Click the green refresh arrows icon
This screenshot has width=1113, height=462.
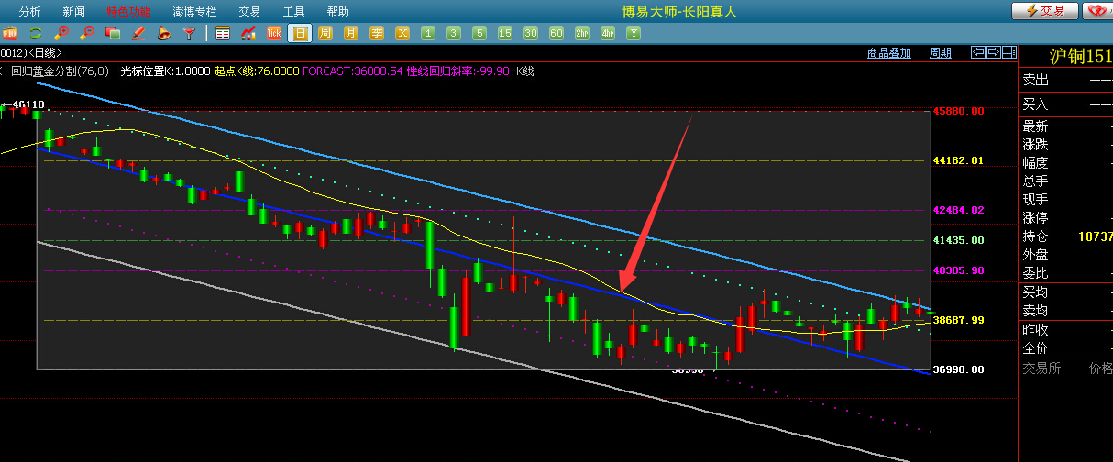coord(36,33)
